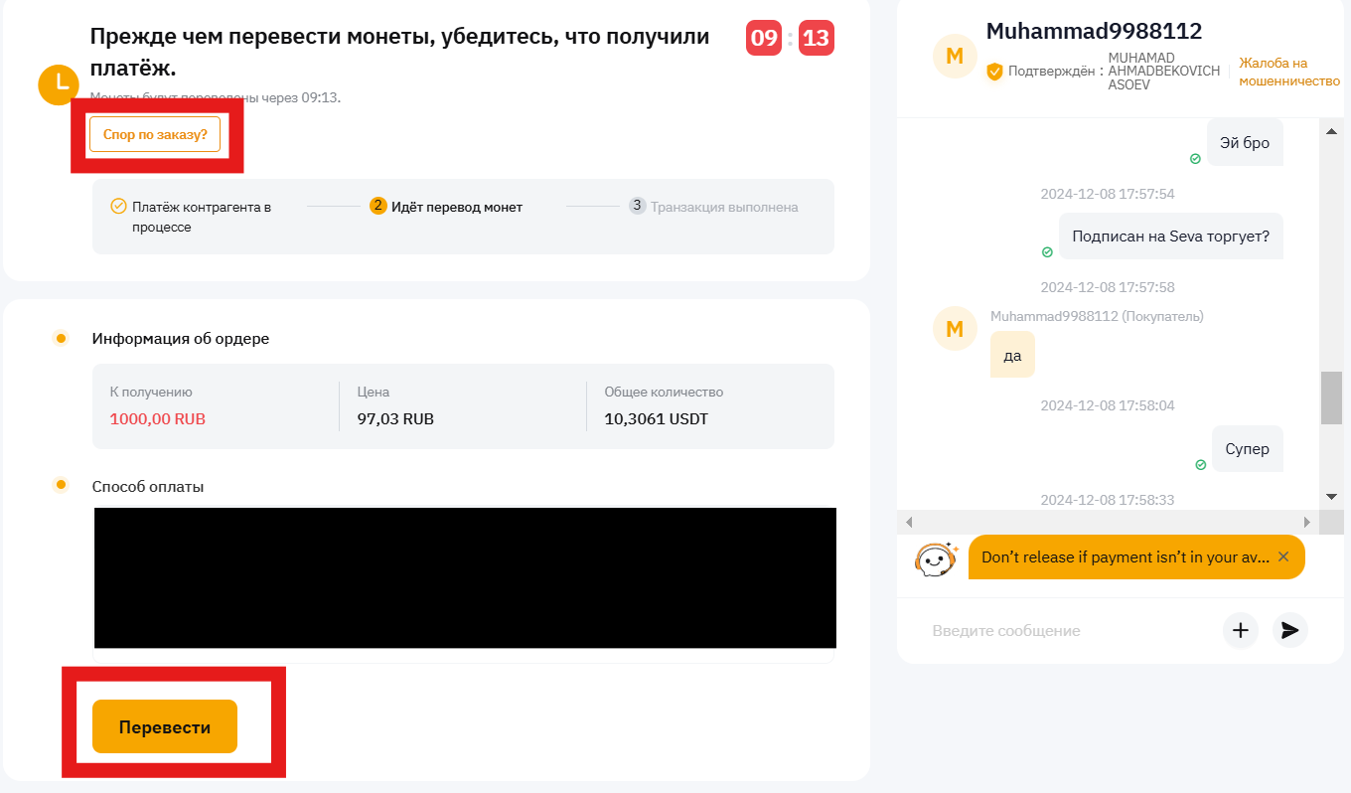Click the send message arrow icon
Screen dimensions: 1351x793
tap(1289, 630)
